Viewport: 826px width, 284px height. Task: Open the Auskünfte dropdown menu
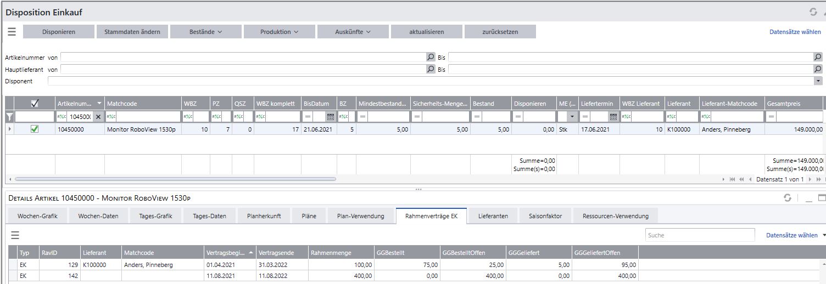point(353,32)
